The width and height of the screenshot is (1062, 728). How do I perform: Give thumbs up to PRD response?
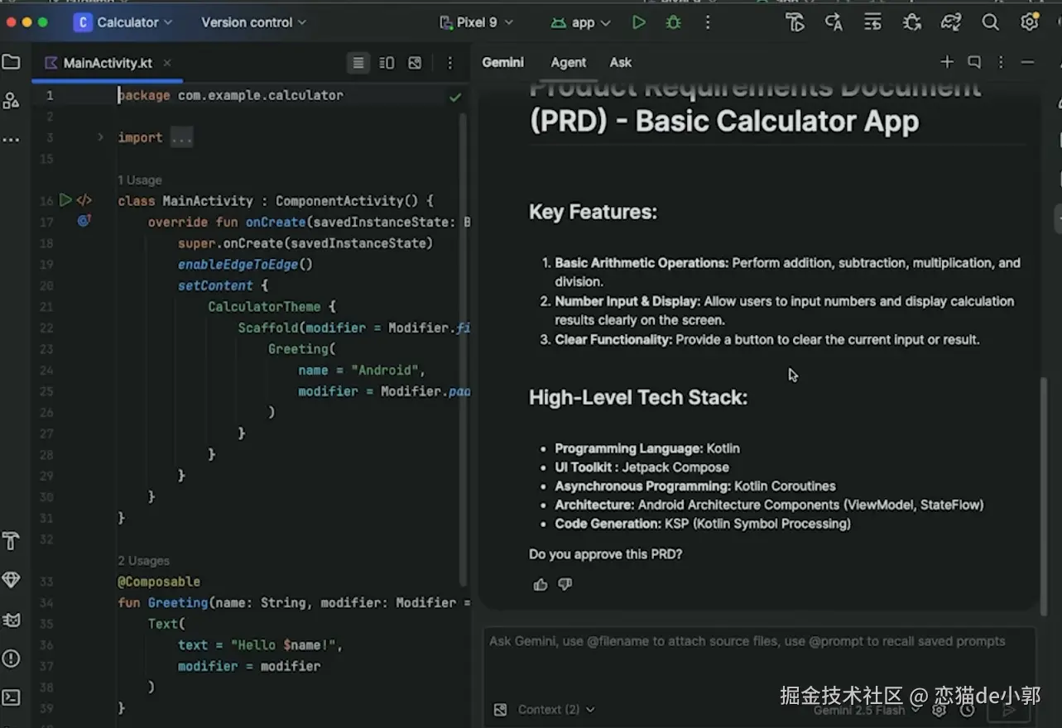(x=541, y=585)
